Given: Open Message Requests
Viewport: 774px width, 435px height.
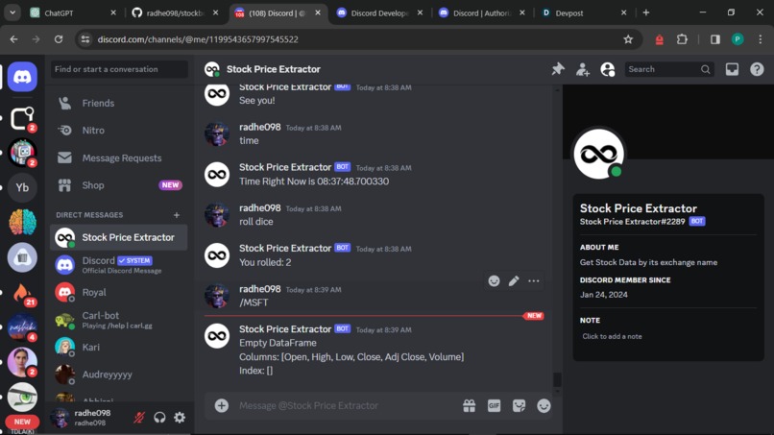Looking at the screenshot, I should (x=118, y=158).
